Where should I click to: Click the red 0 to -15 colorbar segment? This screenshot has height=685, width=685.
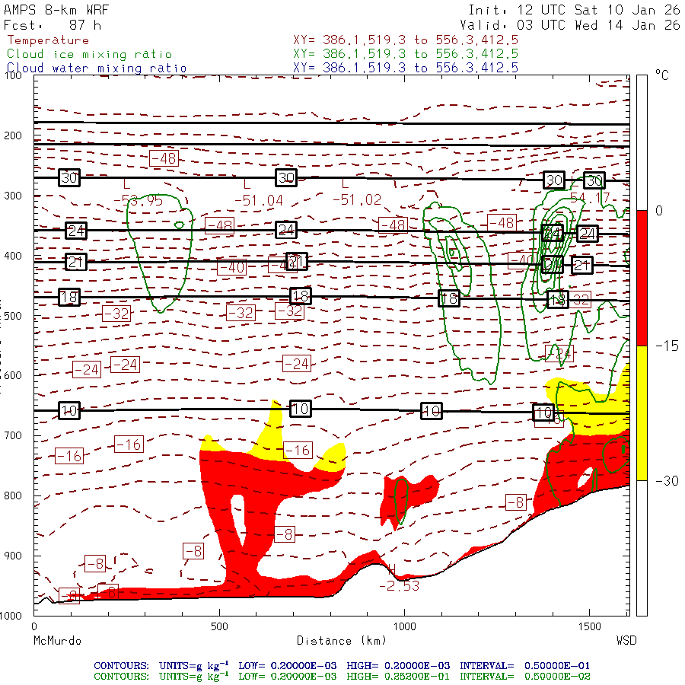click(x=642, y=278)
